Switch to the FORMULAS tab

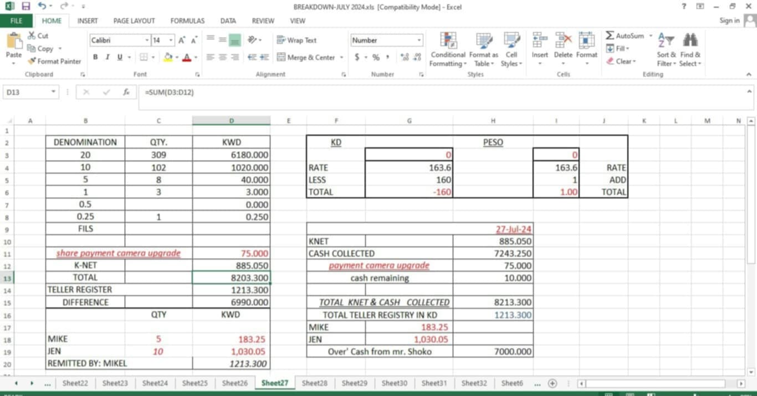point(187,20)
